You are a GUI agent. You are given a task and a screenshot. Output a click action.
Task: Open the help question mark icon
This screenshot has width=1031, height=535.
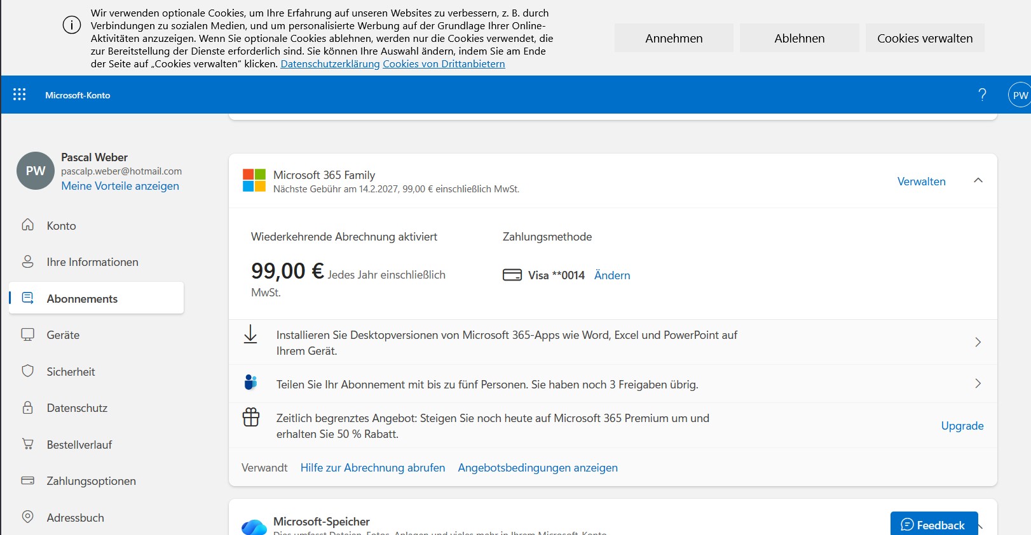(x=982, y=95)
